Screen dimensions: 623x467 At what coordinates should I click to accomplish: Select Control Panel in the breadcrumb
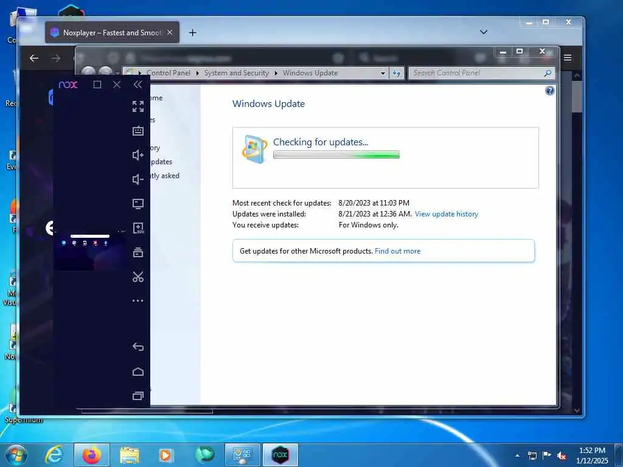pyautogui.click(x=169, y=73)
